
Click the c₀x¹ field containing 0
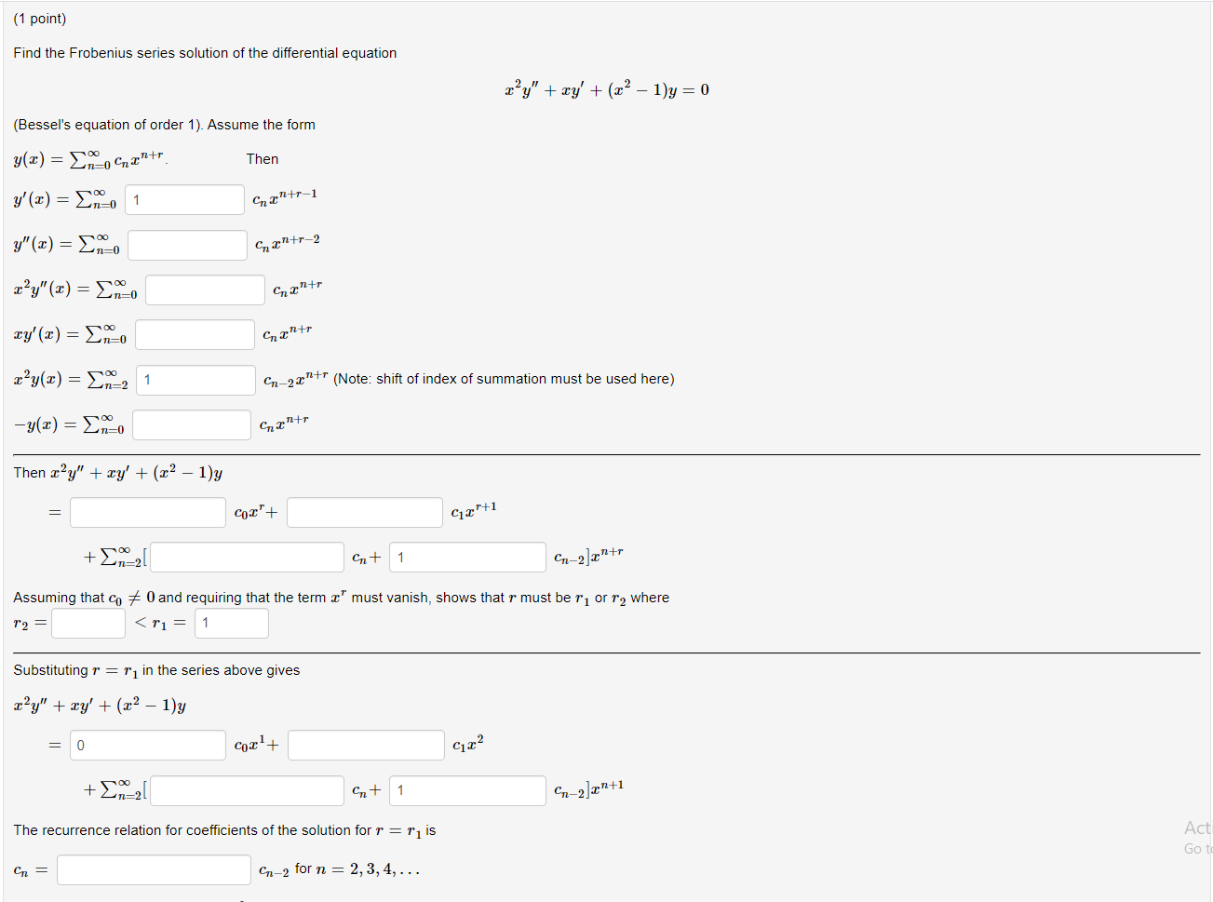tap(147, 745)
